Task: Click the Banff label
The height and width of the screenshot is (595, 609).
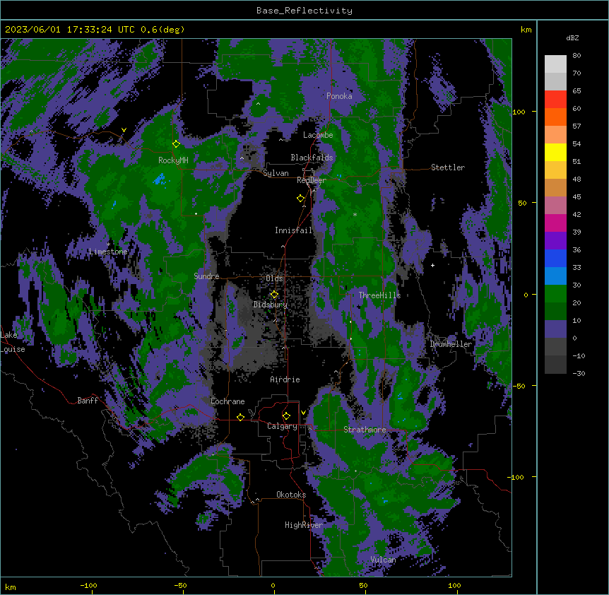Action: [x=88, y=401]
